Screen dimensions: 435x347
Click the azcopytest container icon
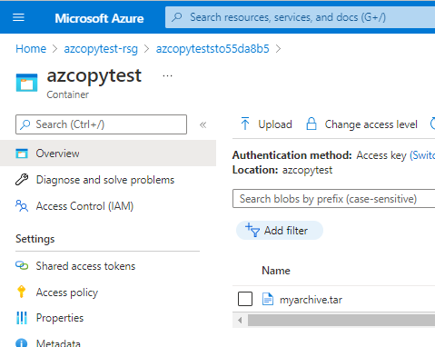[x=26, y=83]
